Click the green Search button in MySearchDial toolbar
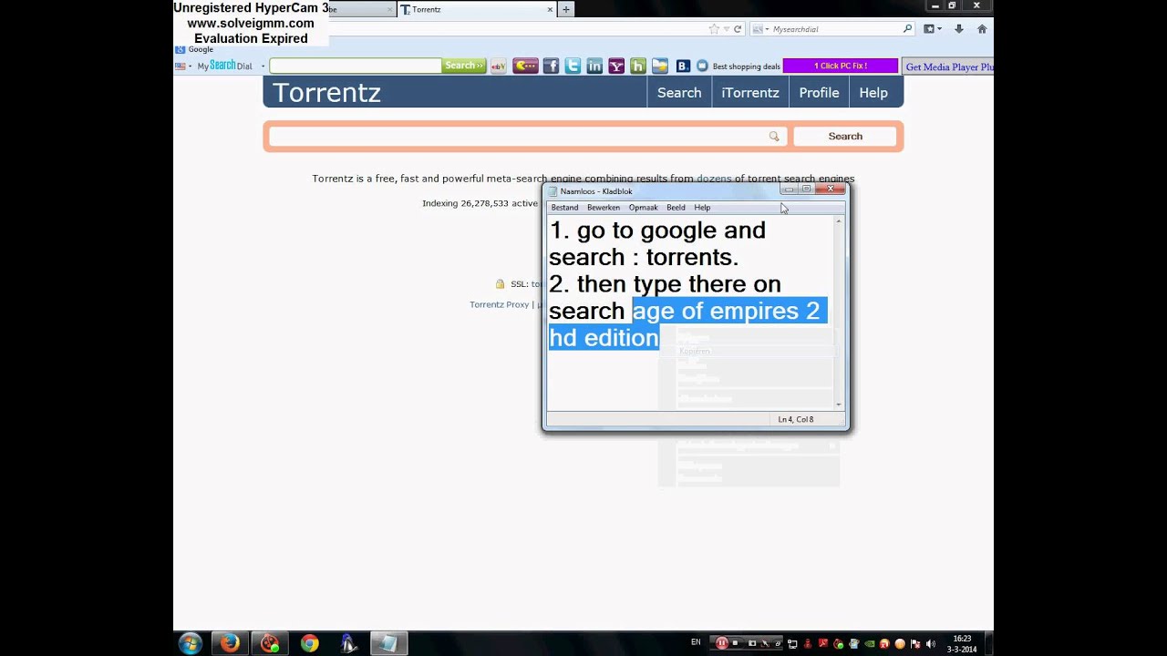The image size is (1167, 656). click(x=464, y=66)
